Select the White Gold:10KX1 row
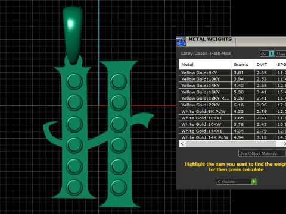The height and width of the screenshot is (214, 286). (232, 118)
